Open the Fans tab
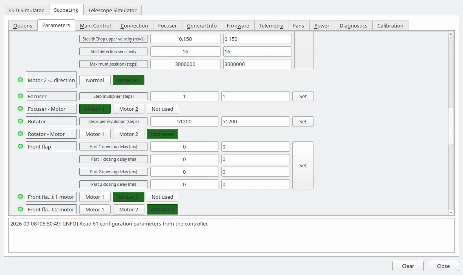Image resolution: width=463 pixels, height=275 pixels. click(x=299, y=26)
